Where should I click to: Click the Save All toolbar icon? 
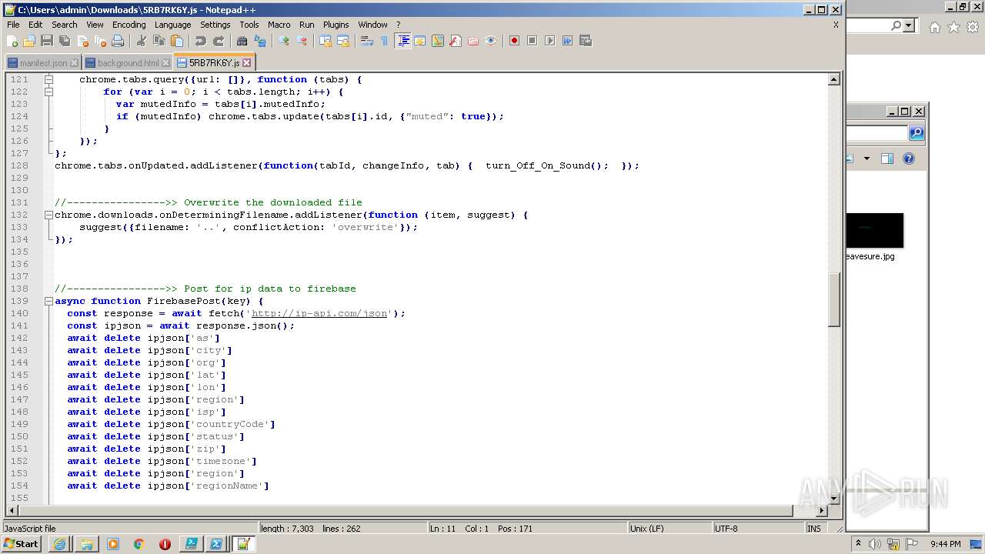tap(65, 41)
